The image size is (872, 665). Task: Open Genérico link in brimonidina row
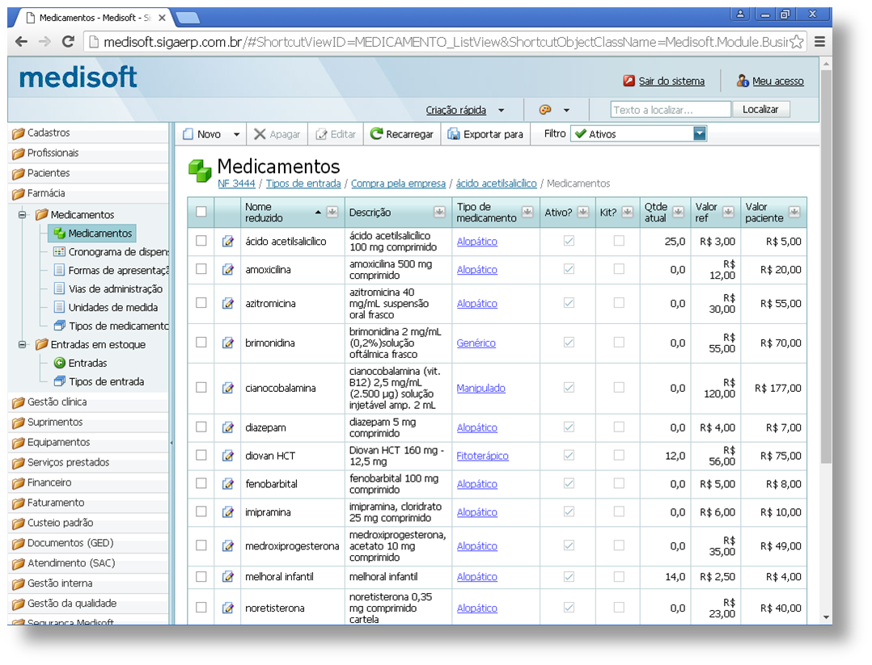click(476, 343)
